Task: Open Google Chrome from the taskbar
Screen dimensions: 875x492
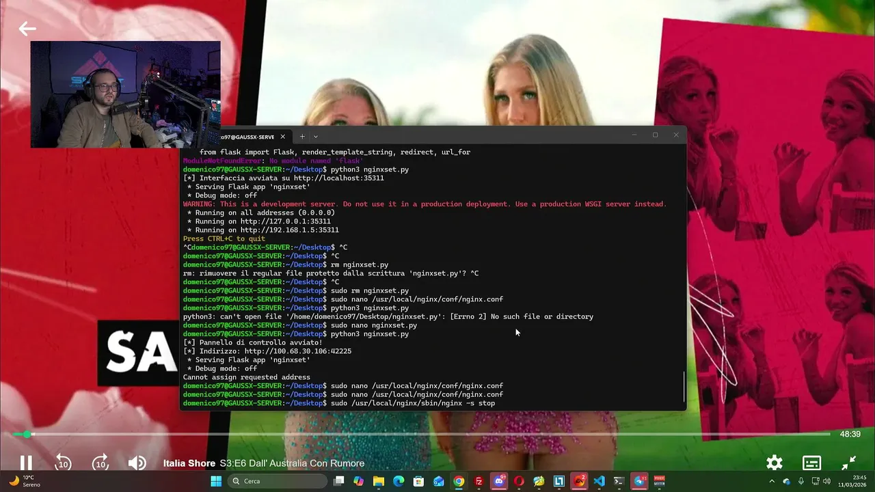Action: (459, 481)
